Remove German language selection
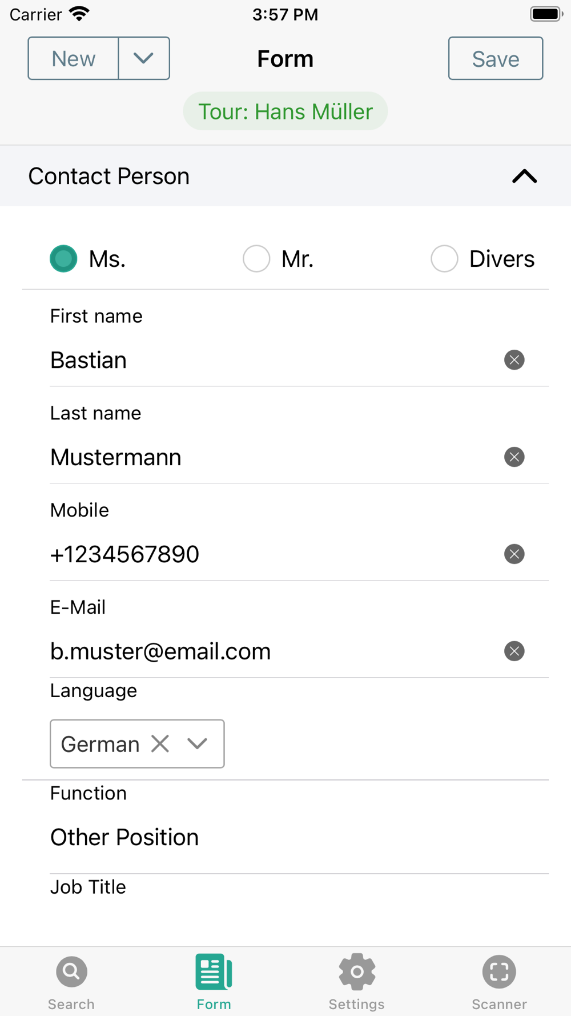 [x=160, y=743]
